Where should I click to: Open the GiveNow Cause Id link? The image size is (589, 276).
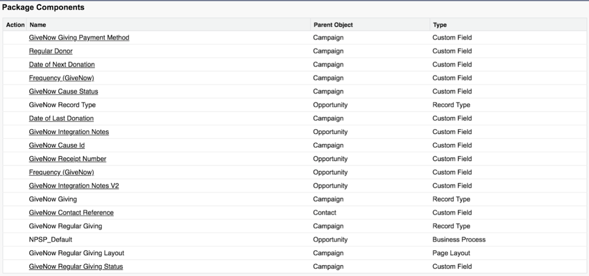(x=57, y=145)
